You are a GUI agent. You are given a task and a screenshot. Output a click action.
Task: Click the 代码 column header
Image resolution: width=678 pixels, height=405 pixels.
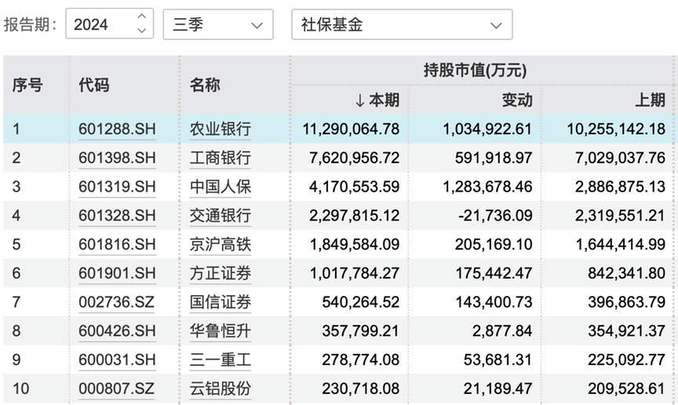(94, 85)
